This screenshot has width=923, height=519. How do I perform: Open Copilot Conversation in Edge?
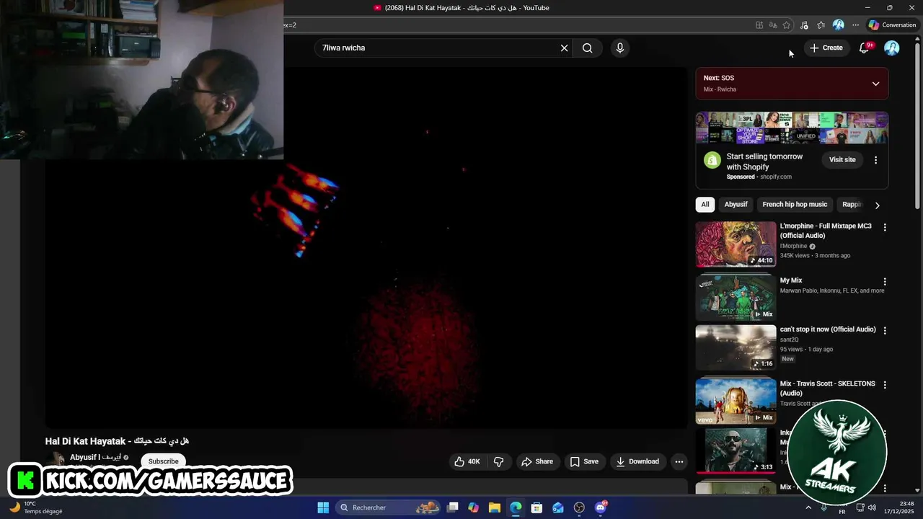(892, 25)
